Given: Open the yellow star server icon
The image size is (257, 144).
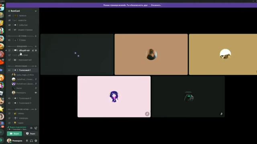Looking at the screenshot, I should 2,109.
